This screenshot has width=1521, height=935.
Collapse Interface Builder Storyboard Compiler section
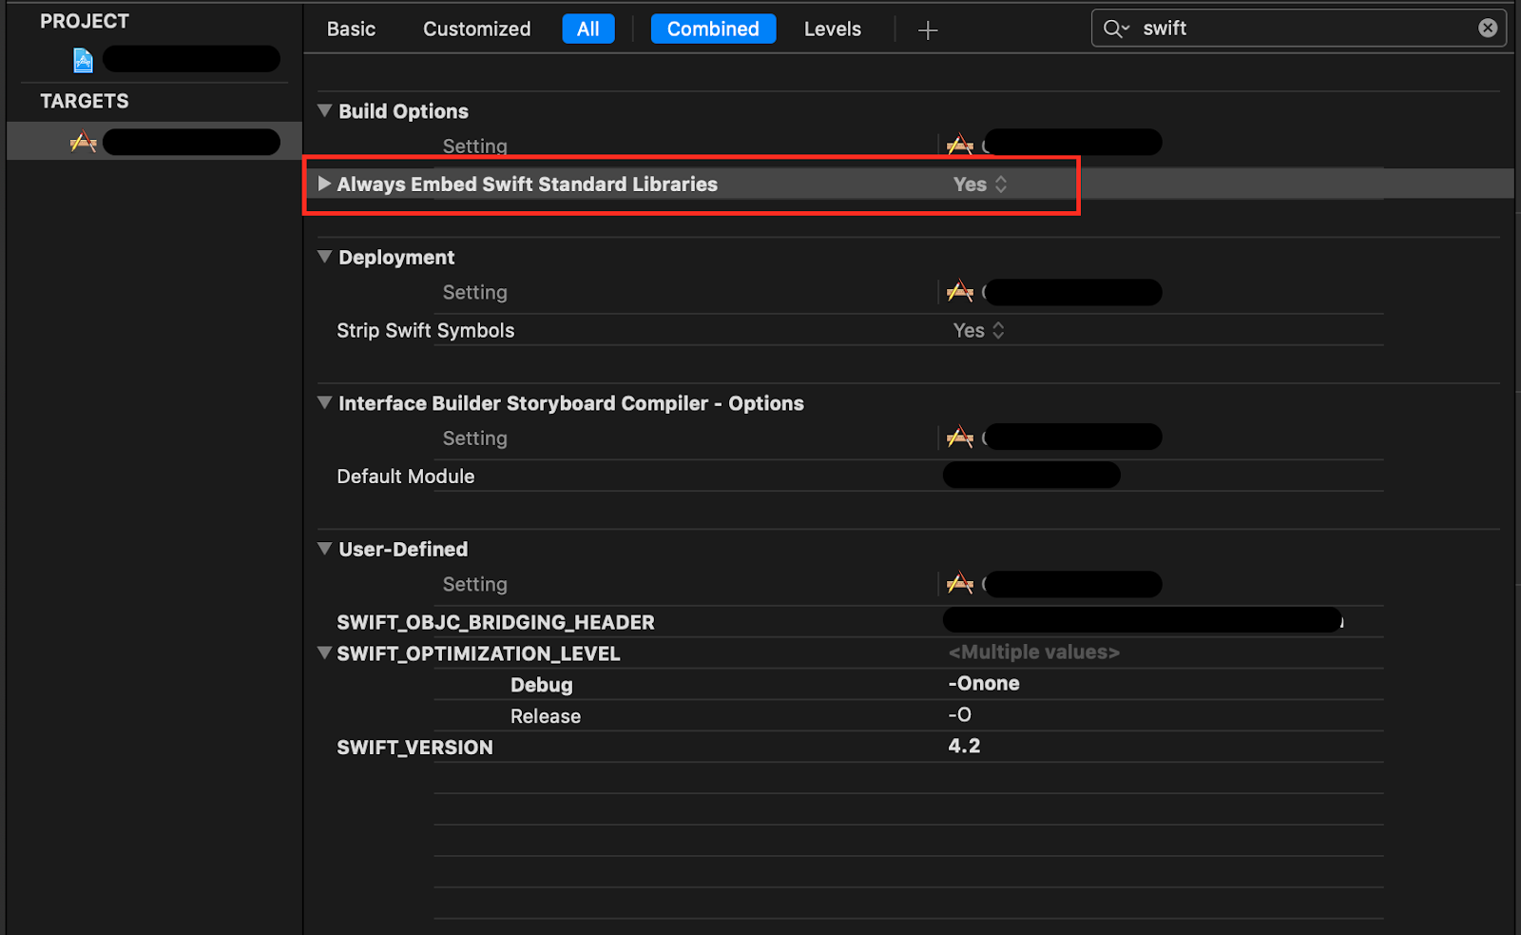325,402
